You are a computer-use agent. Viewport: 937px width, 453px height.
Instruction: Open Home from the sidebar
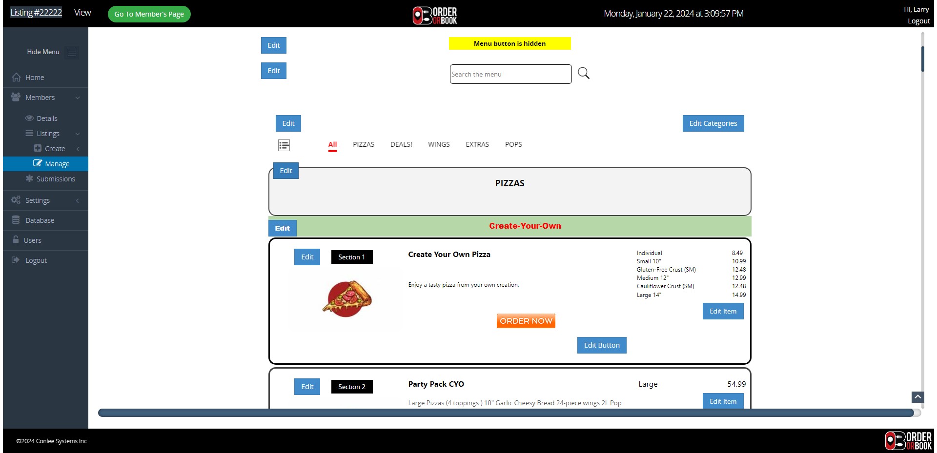click(x=34, y=78)
